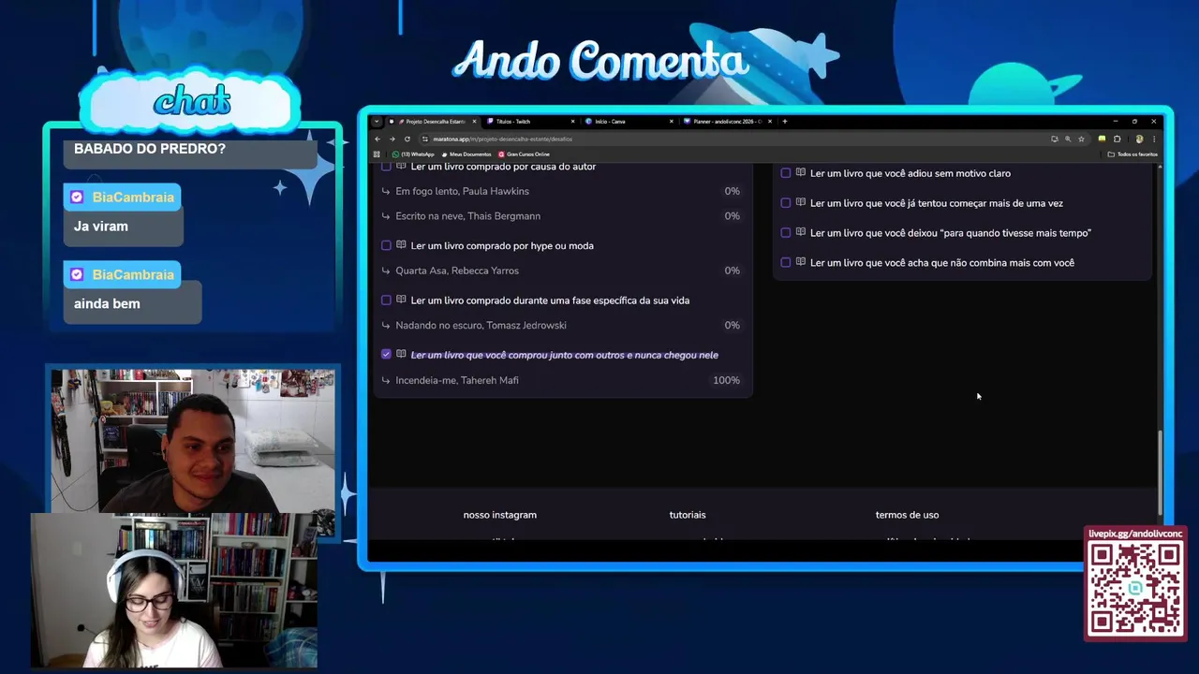Check 'acha que não combina mais com você'

click(786, 263)
